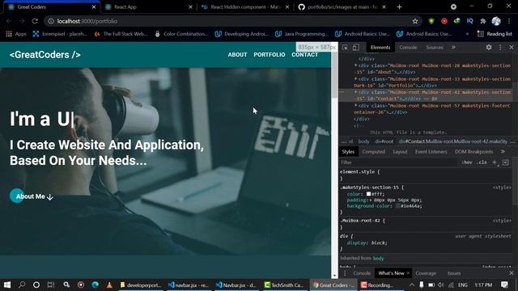Open Chrome profile avatar

(x=496, y=21)
